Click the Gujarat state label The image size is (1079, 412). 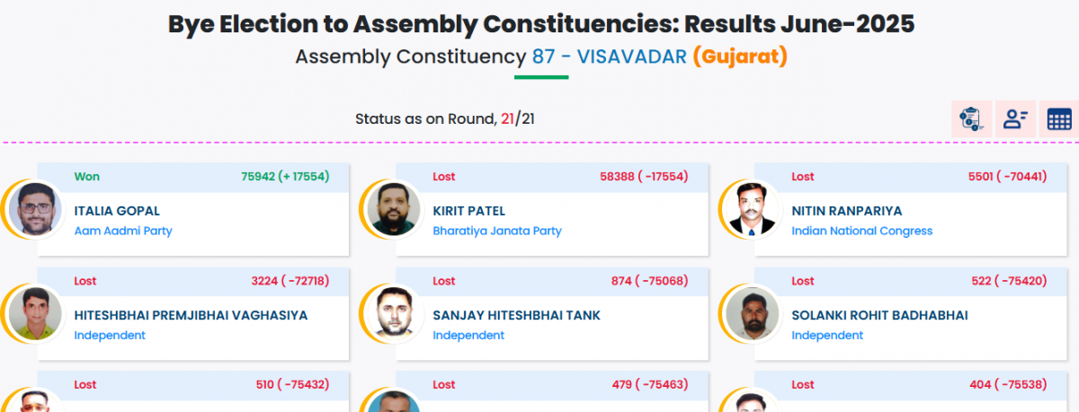(740, 57)
